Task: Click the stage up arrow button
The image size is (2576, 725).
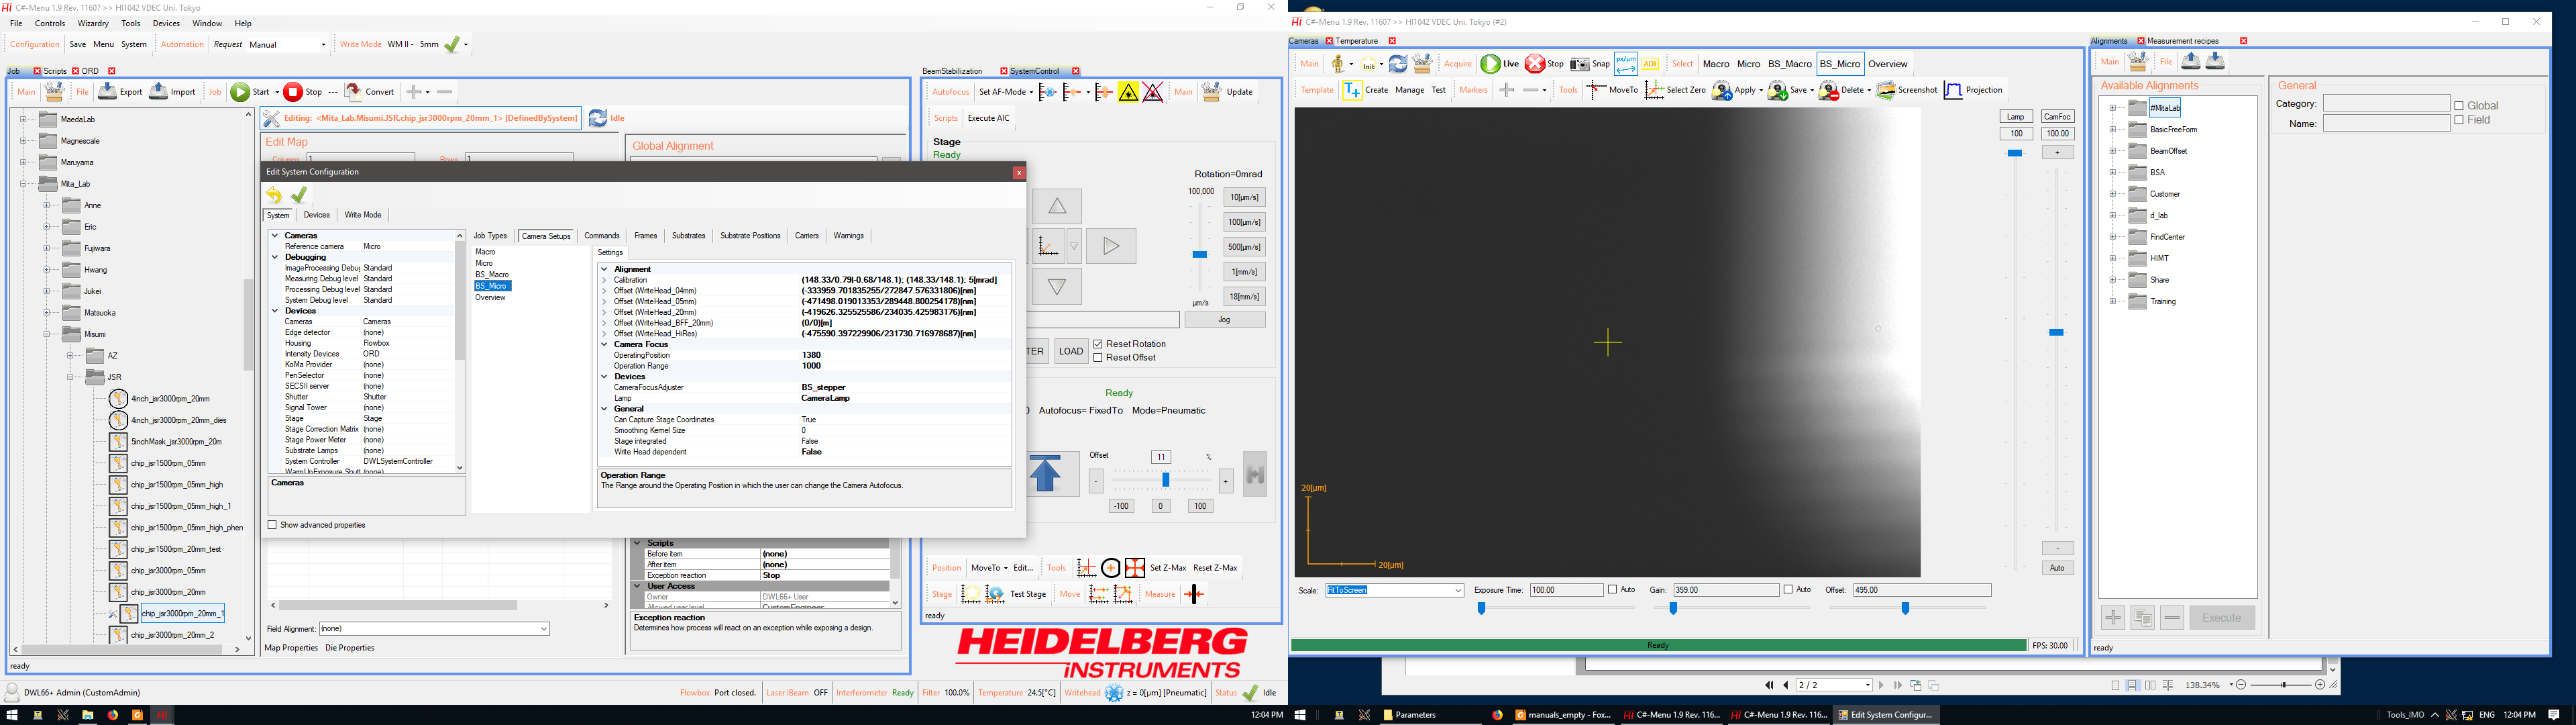Action: coord(1057,206)
